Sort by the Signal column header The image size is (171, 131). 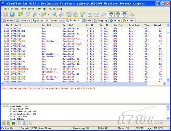click(157, 25)
